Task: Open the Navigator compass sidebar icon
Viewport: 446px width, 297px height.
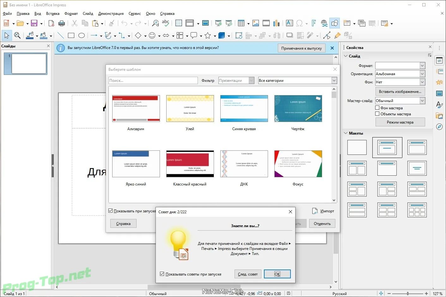Action: coord(439,127)
